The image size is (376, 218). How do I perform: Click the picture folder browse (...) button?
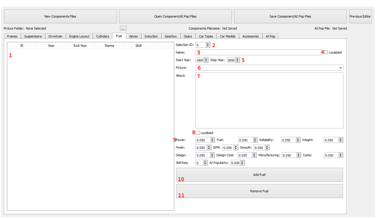(123, 28)
